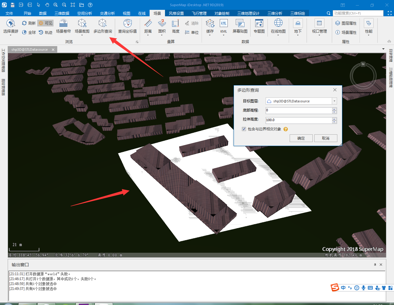Open the document tab list arrow

tap(383, 49)
